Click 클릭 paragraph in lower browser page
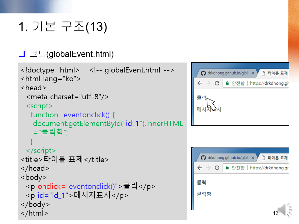The height and width of the screenshot is (224, 299). coord(202,182)
